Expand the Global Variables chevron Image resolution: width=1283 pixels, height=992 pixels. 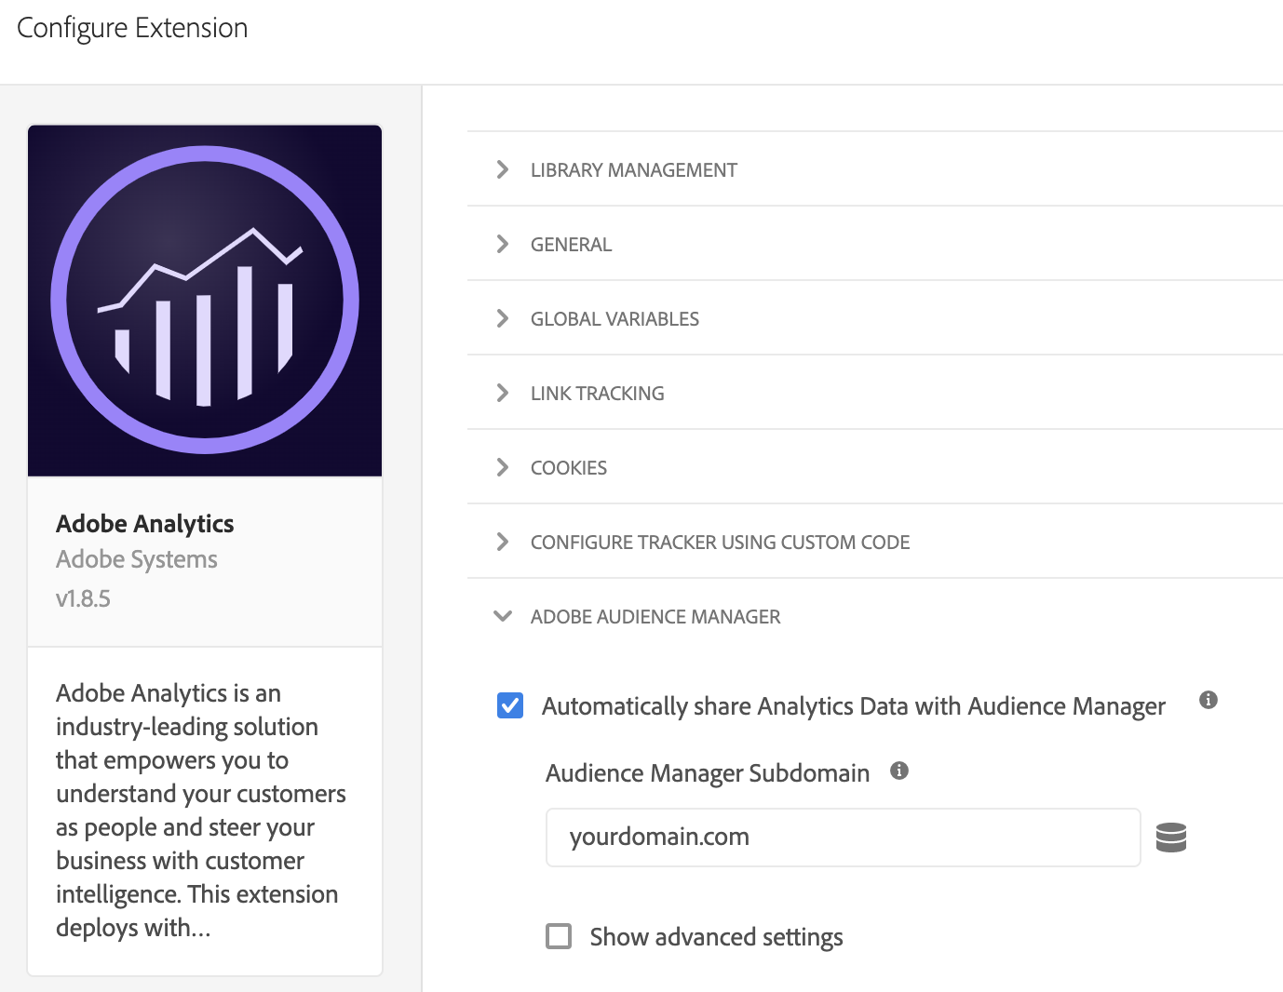tap(503, 318)
